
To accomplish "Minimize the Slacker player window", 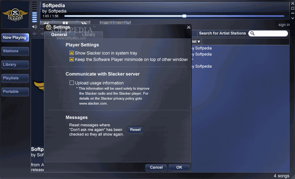I will (293, 13).
